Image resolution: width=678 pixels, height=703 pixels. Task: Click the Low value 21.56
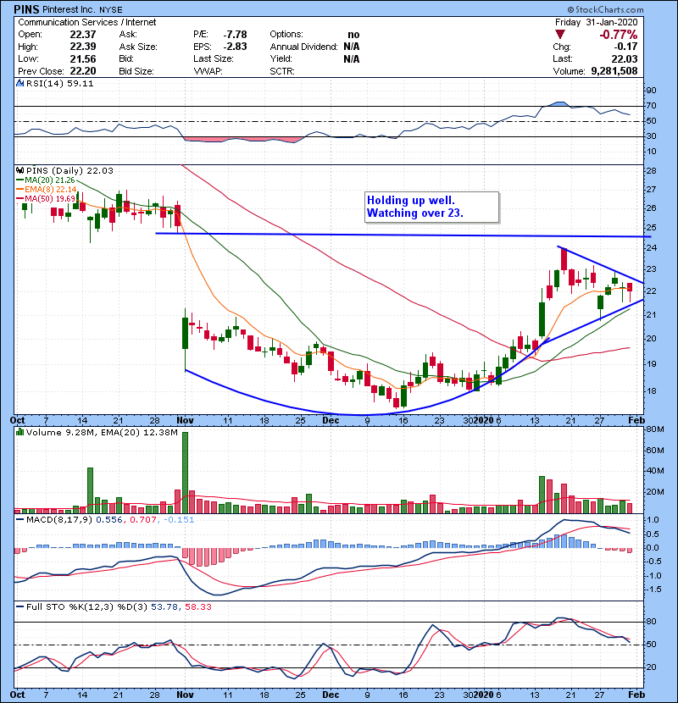(83, 58)
